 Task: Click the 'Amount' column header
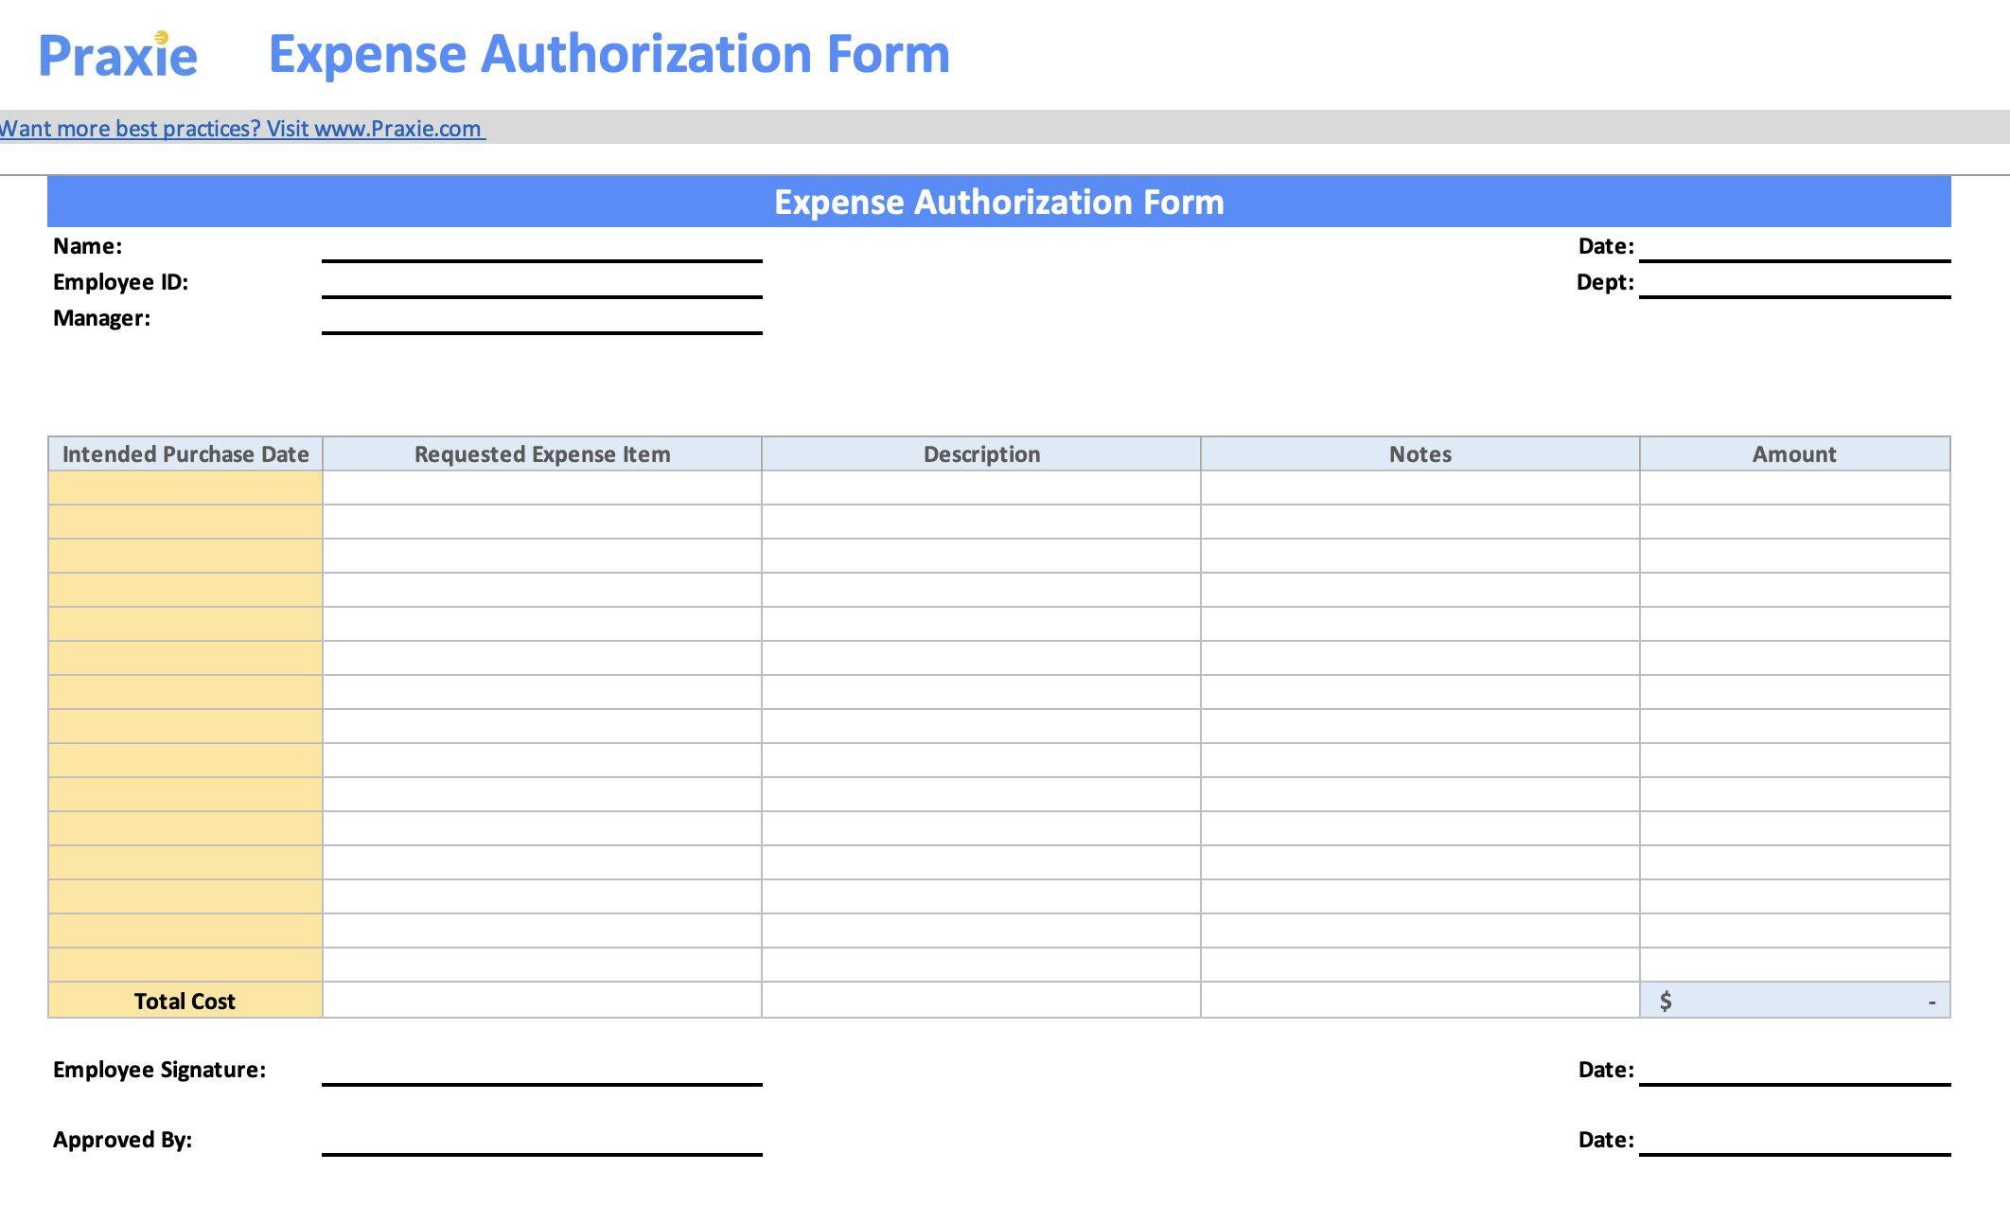[1795, 453]
